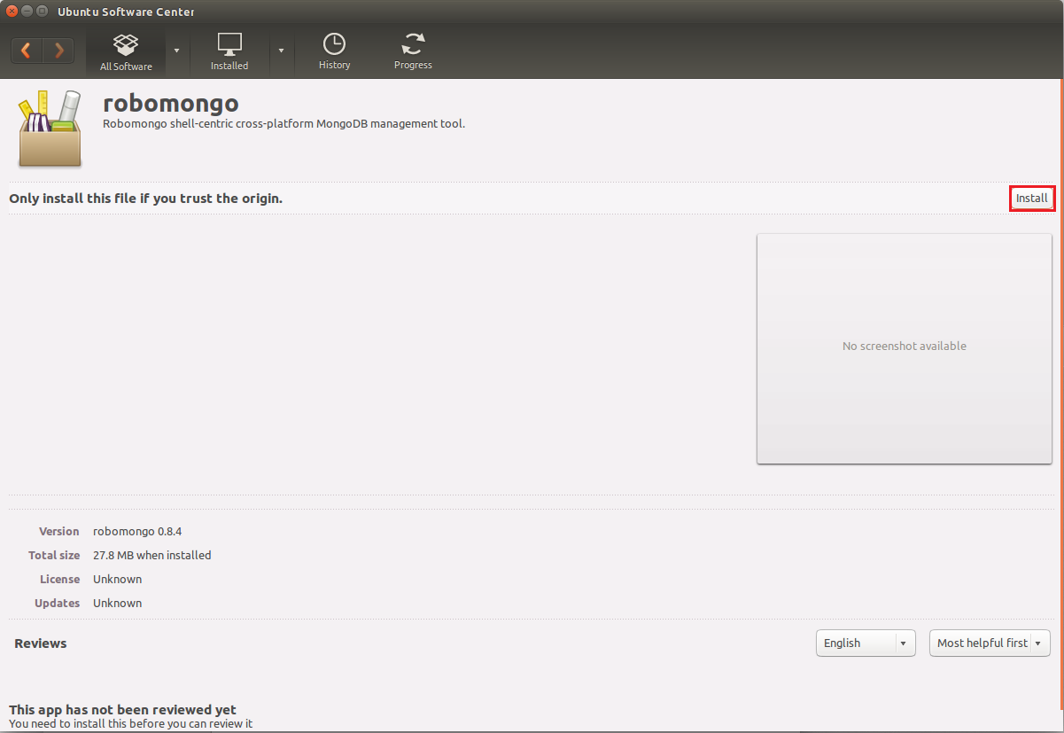Click the robomongo title heading
This screenshot has height=733, width=1064.
coord(171,104)
